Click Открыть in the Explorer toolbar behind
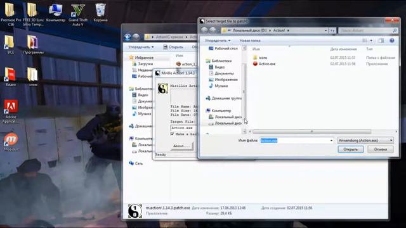Viewport: 406px width, 228px height. pos(173,47)
